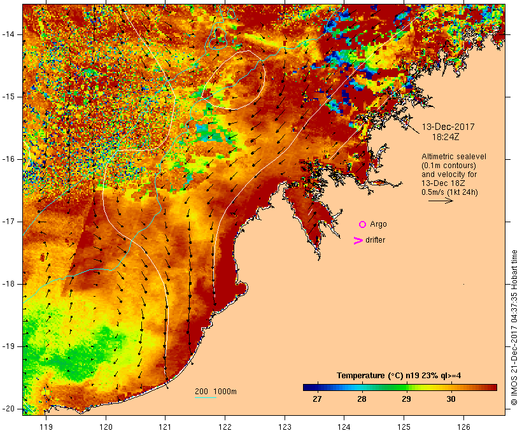
Task: Click the '124' longitude axis label
Action: tap(344, 427)
